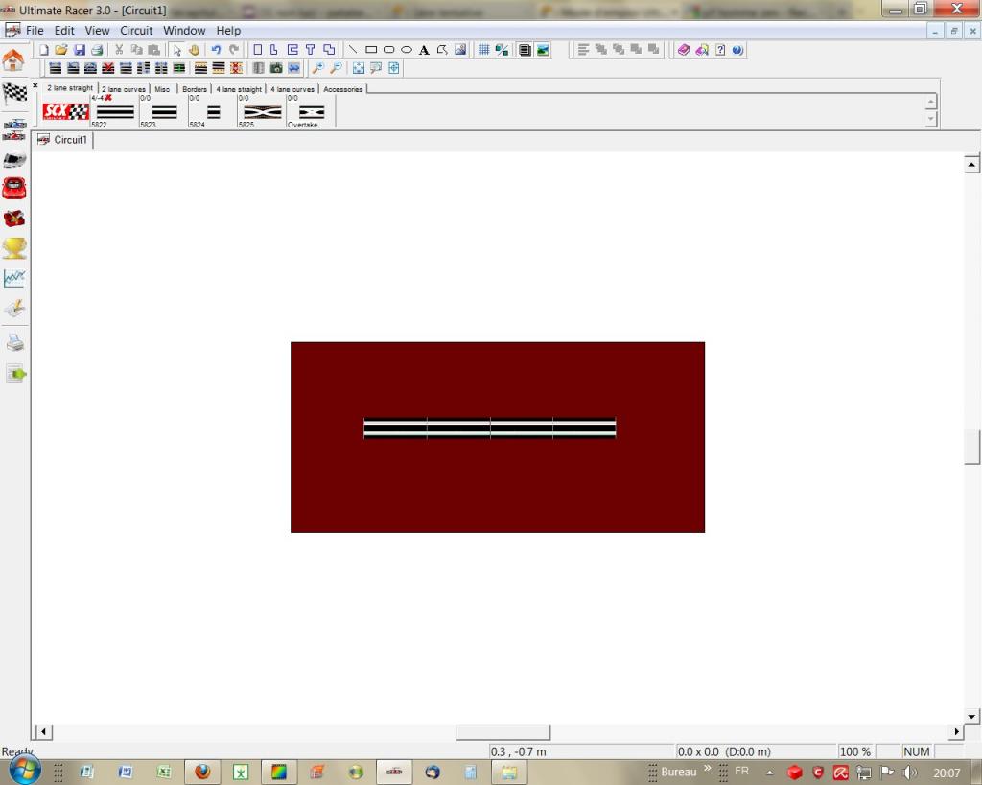Click the text tool letter A
The height and width of the screenshot is (785, 982).
424,50
